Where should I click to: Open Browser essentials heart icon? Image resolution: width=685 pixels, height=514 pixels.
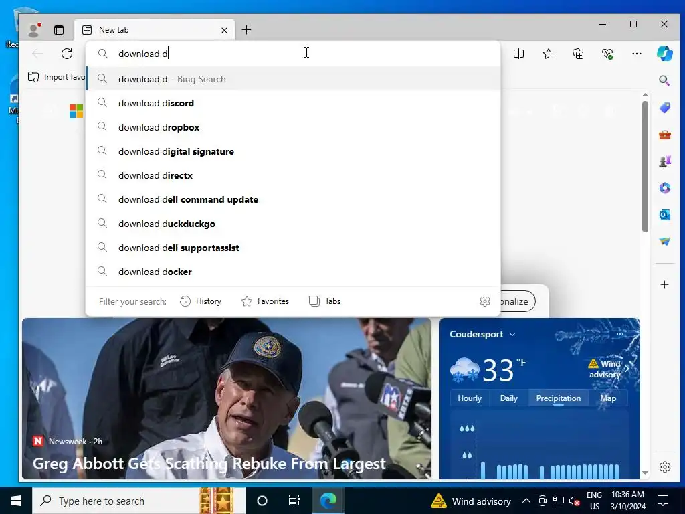point(607,54)
